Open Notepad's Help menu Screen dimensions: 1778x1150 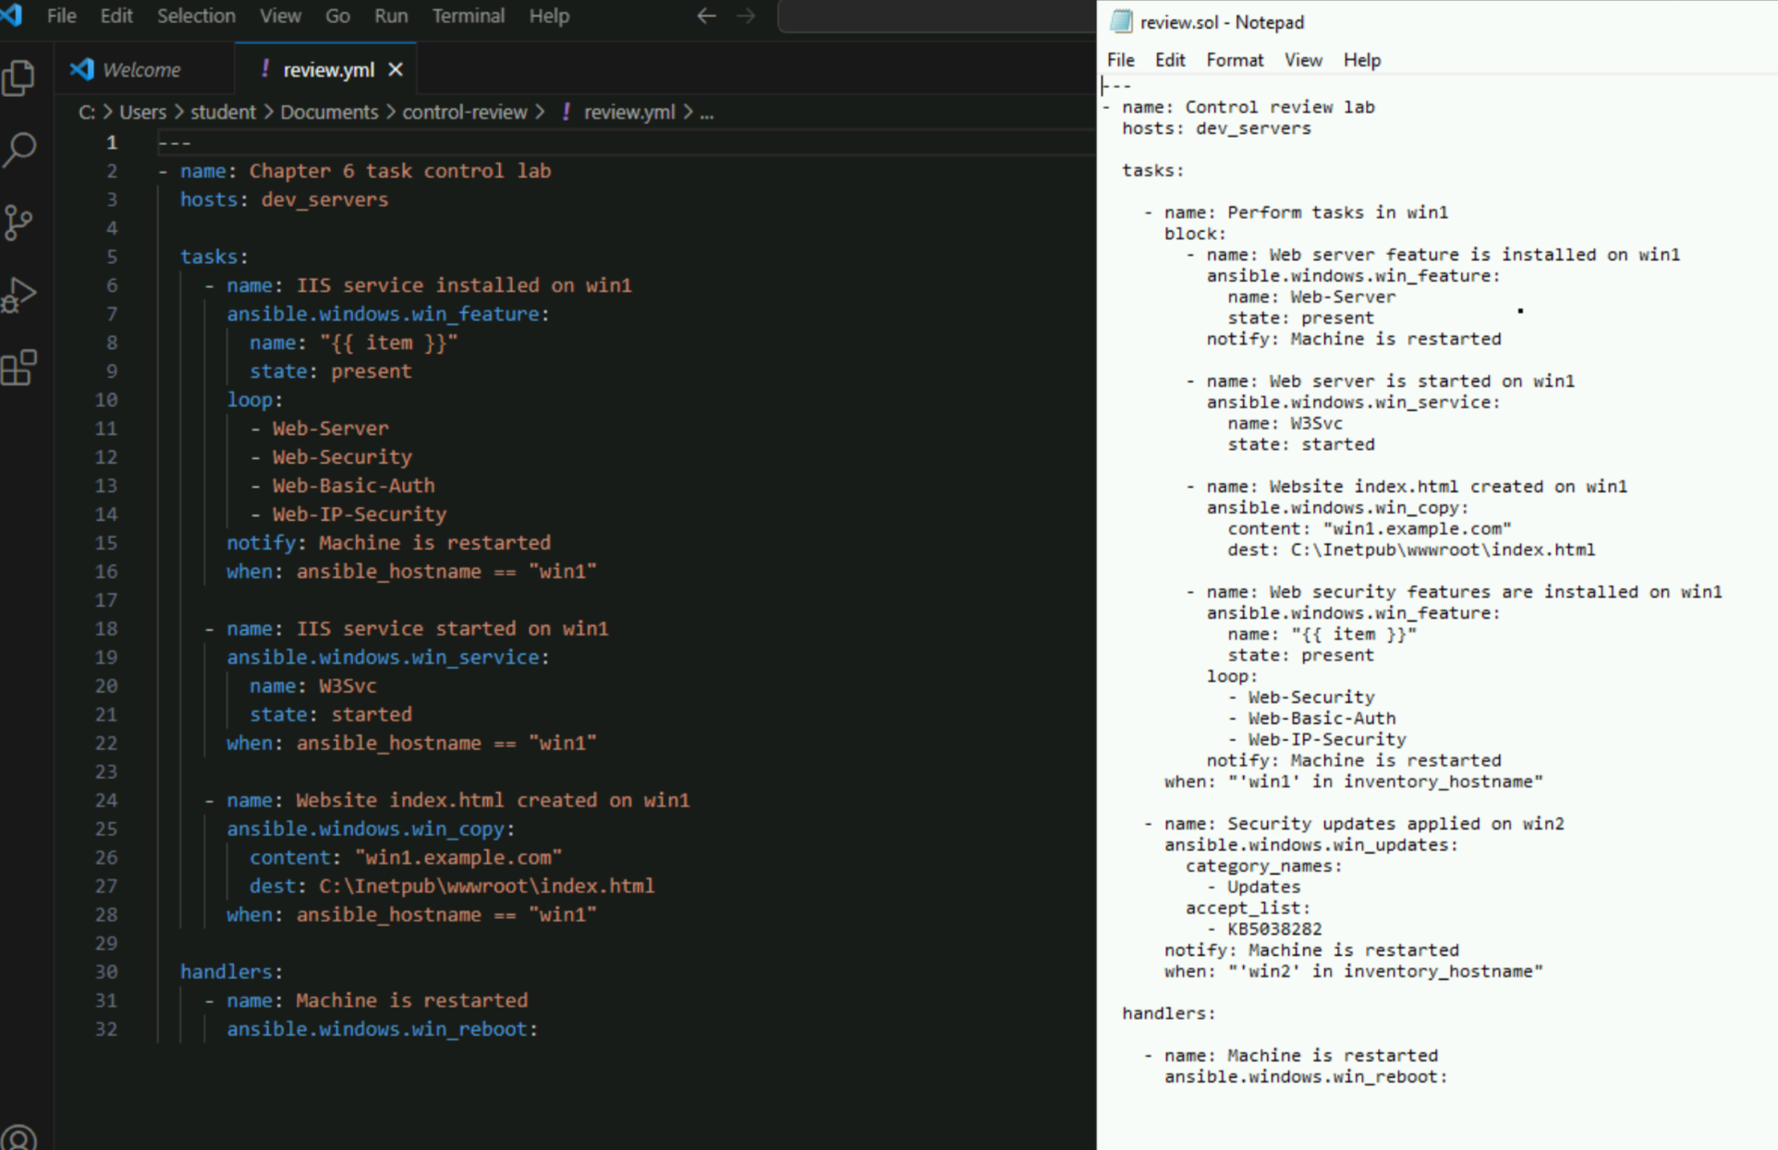(x=1360, y=60)
